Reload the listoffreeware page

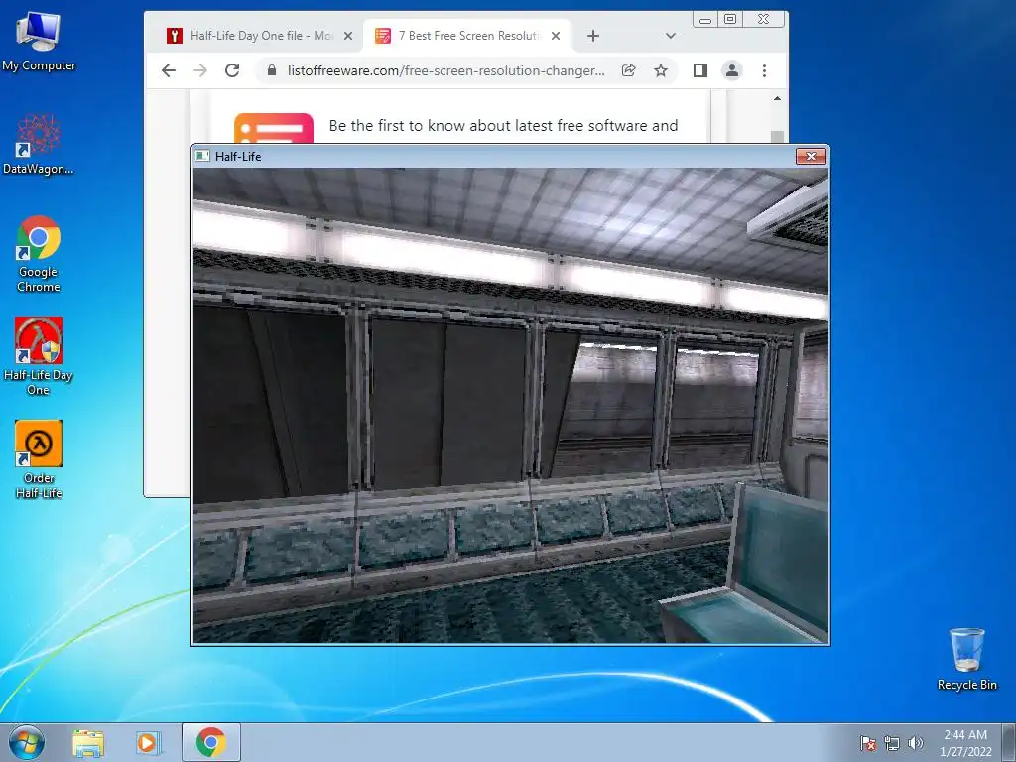point(232,70)
